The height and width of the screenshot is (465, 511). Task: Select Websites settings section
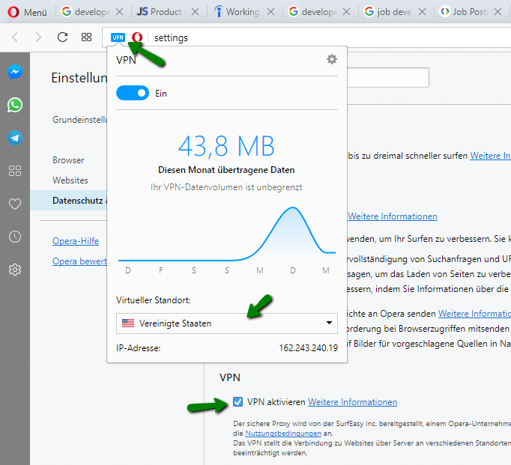click(x=70, y=180)
